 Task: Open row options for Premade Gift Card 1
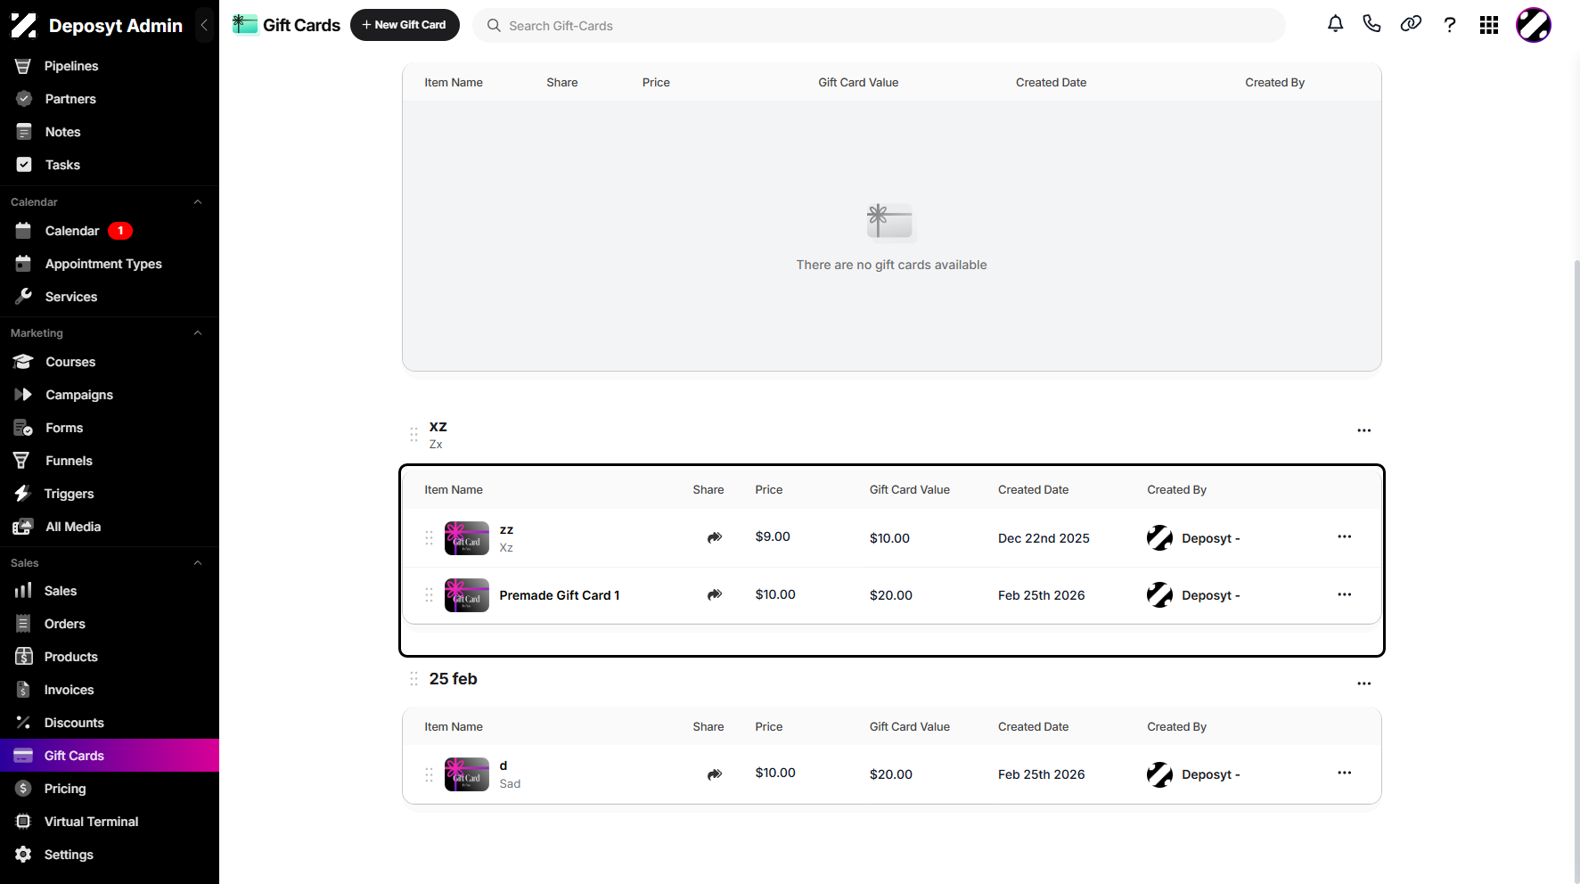(x=1345, y=594)
